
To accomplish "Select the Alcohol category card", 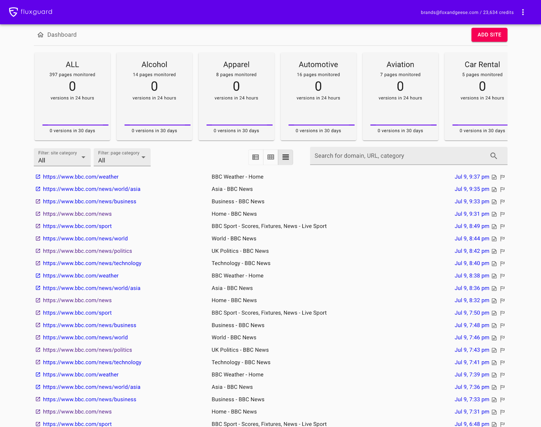I will coord(155,96).
